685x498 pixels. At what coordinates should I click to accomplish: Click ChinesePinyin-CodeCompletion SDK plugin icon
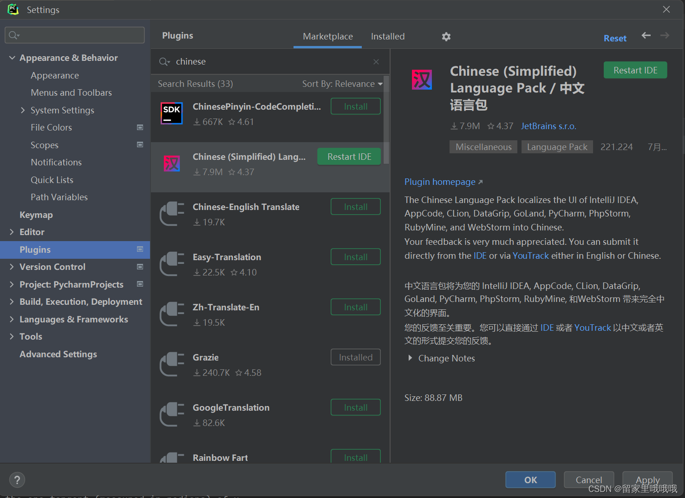pos(172,113)
